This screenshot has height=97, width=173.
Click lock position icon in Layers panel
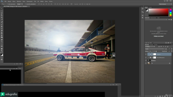154,51
